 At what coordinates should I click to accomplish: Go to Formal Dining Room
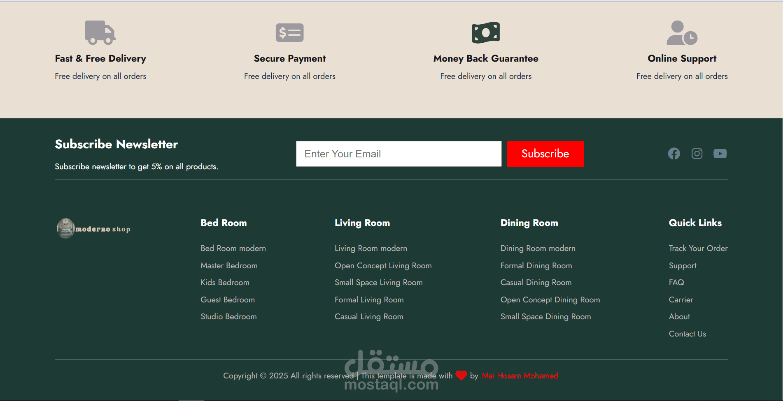[x=536, y=265]
